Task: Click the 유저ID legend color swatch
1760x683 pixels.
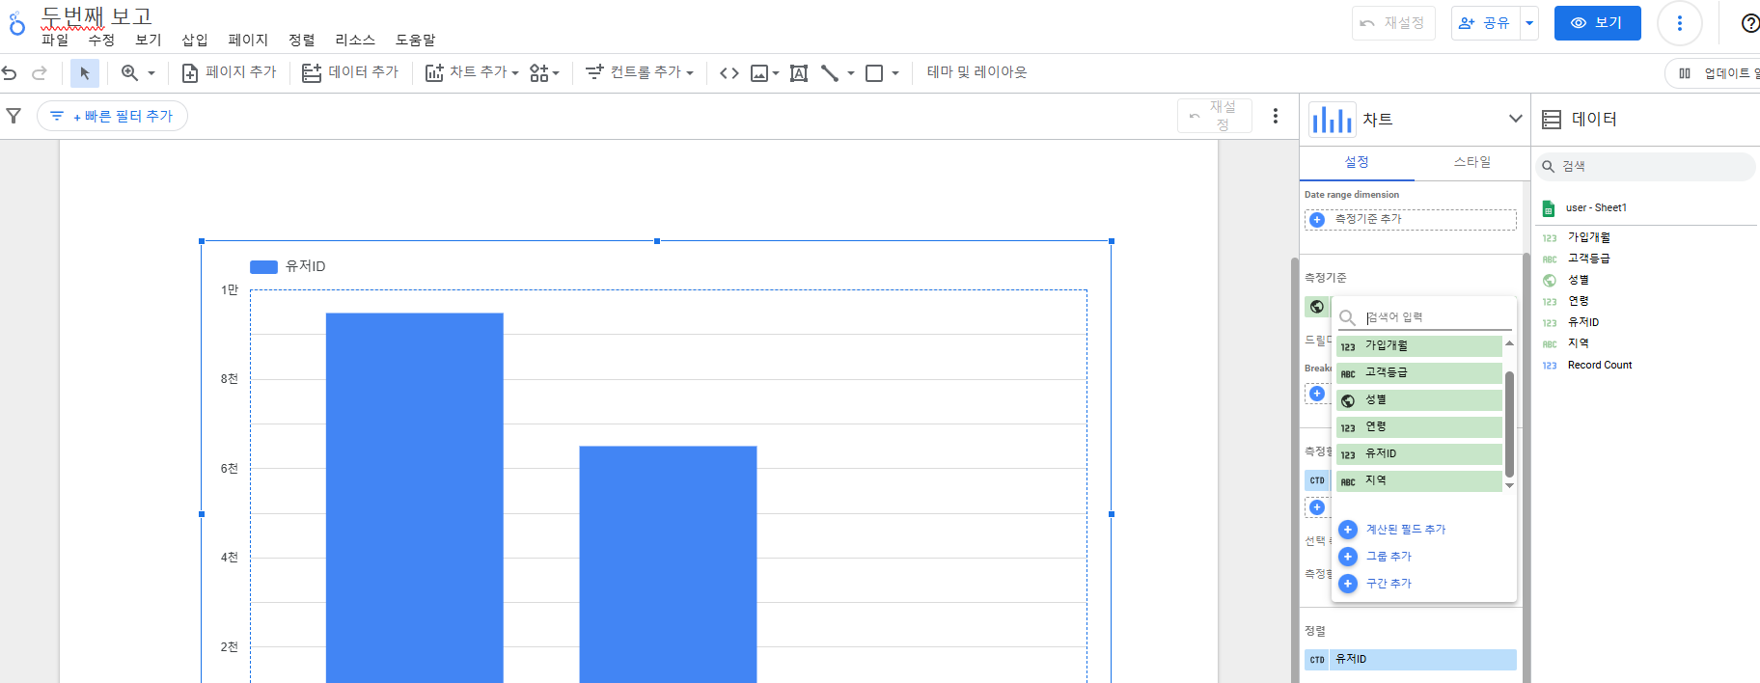Action: coord(263,267)
